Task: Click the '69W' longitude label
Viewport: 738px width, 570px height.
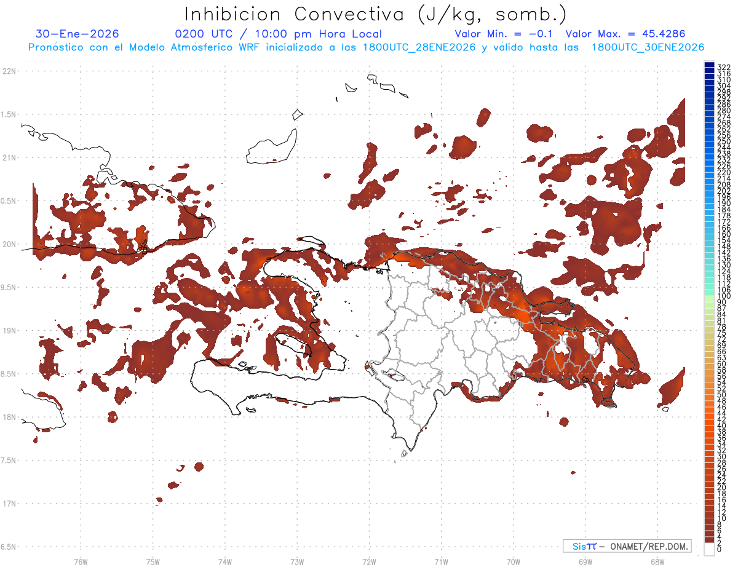Action: (x=585, y=561)
